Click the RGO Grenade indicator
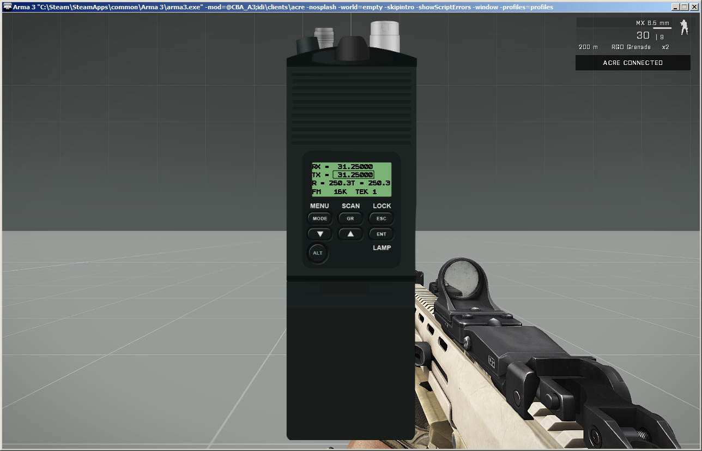702x451 pixels. (x=631, y=47)
